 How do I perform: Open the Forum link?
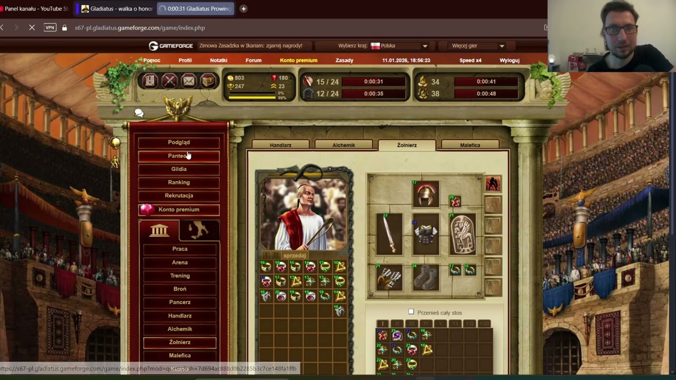(253, 60)
